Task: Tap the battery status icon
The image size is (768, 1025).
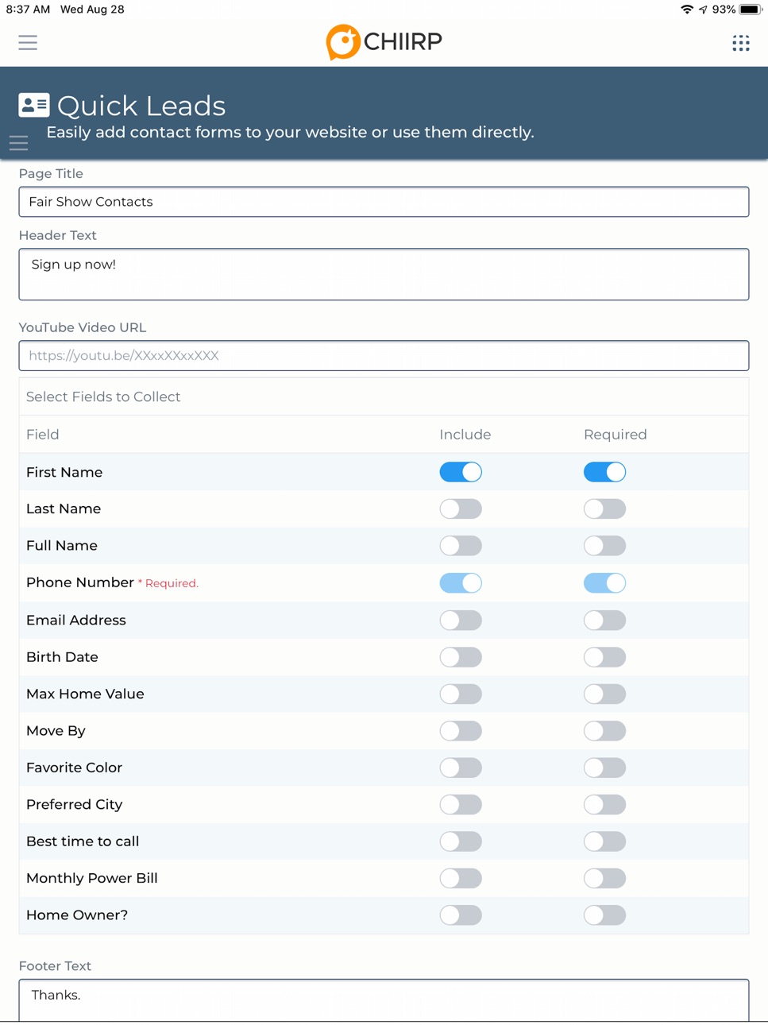Action: click(x=751, y=10)
